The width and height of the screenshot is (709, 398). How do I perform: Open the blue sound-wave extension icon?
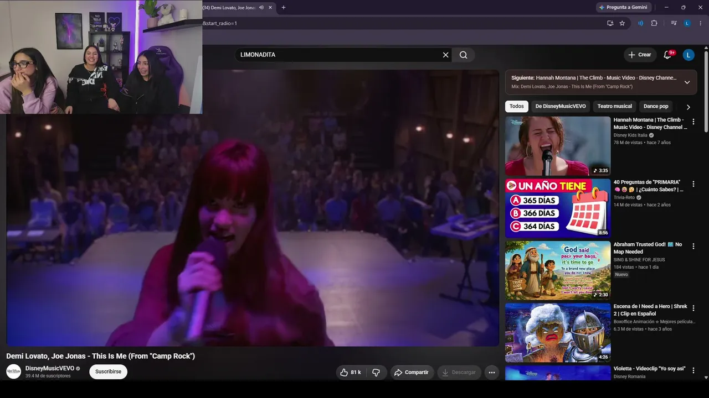[640, 23]
